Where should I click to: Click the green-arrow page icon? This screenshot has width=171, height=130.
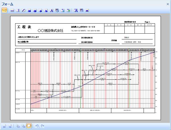[x=68, y=10]
